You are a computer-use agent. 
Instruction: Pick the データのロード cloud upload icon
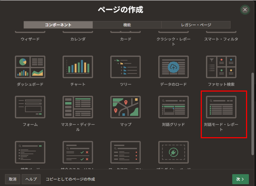[x=173, y=67]
